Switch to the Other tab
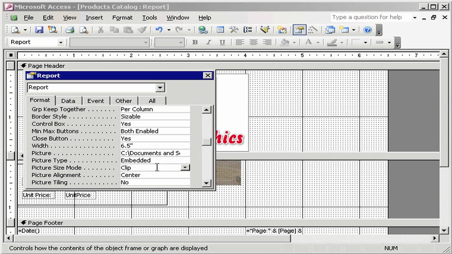This screenshot has height=254, width=452. pyautogui.click(x=124, y=101)
